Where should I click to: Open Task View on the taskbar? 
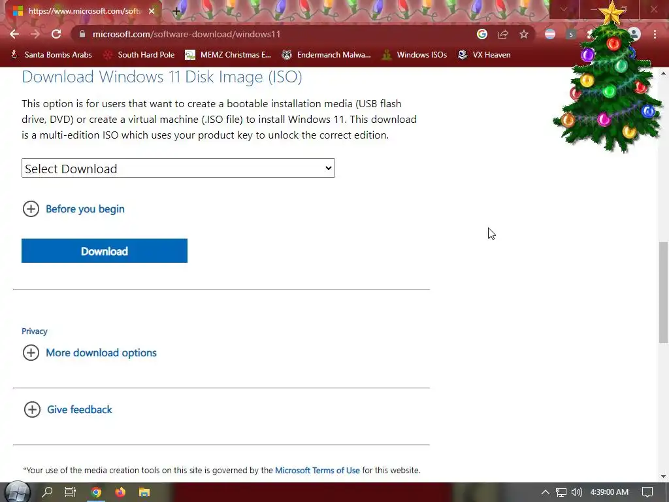[x=71, y=492]
